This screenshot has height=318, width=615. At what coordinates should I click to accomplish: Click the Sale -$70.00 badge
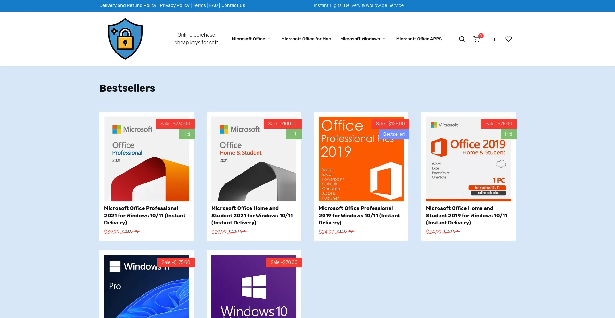point(284,262)
